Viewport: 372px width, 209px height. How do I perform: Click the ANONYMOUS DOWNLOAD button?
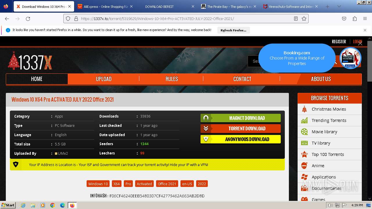point(241,139)
